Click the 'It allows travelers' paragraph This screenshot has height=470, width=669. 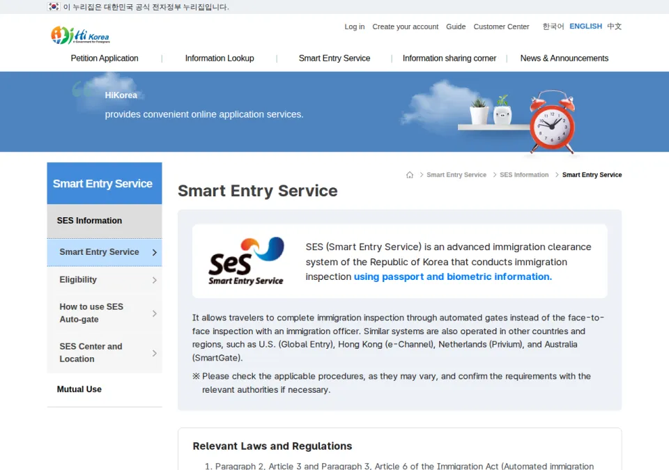pyautogui.click(x=398, y=338)
